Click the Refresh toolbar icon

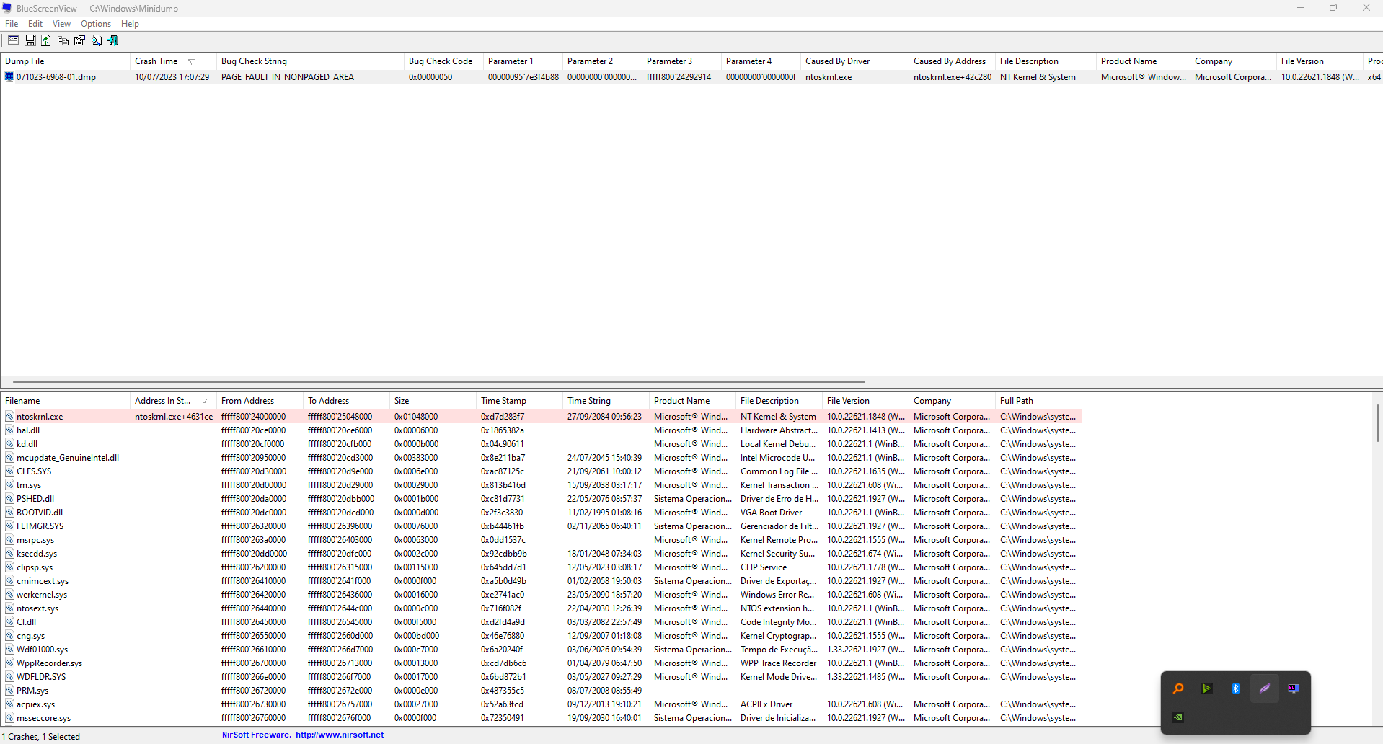point(46,40)
